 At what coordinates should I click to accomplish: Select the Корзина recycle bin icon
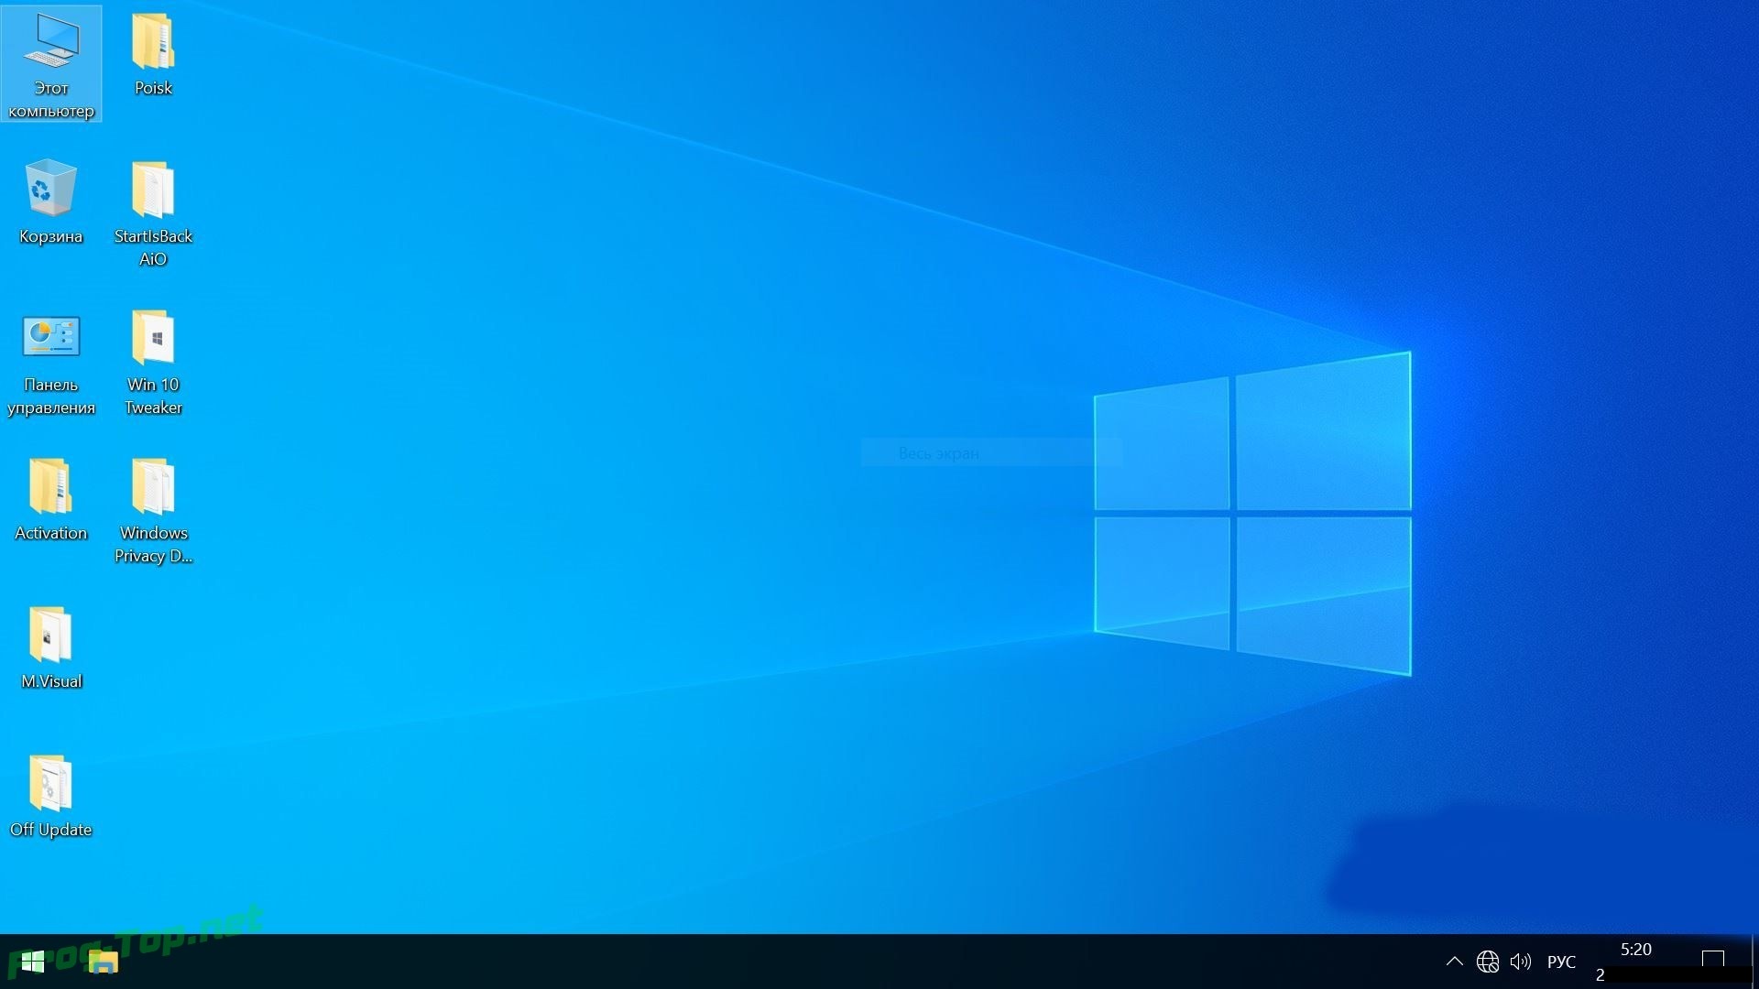pos(51,201)
